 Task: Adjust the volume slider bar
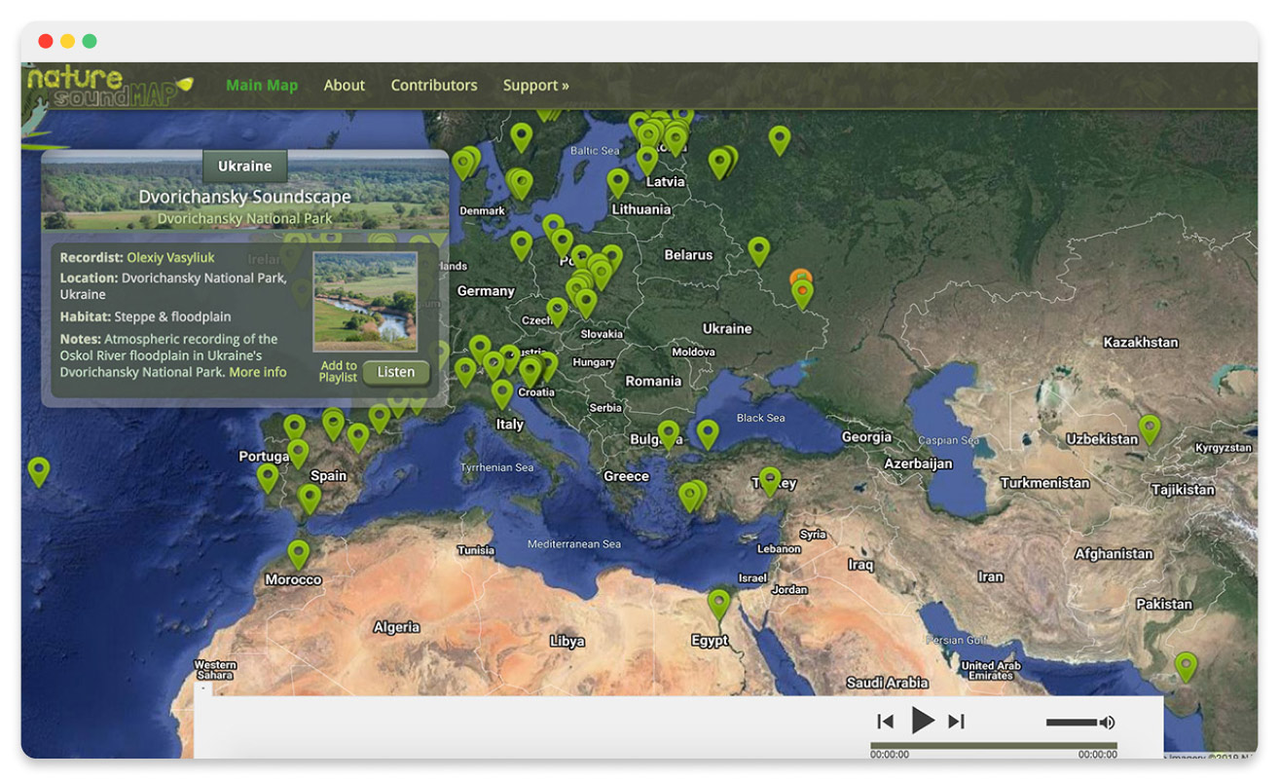coord(1071,723)
